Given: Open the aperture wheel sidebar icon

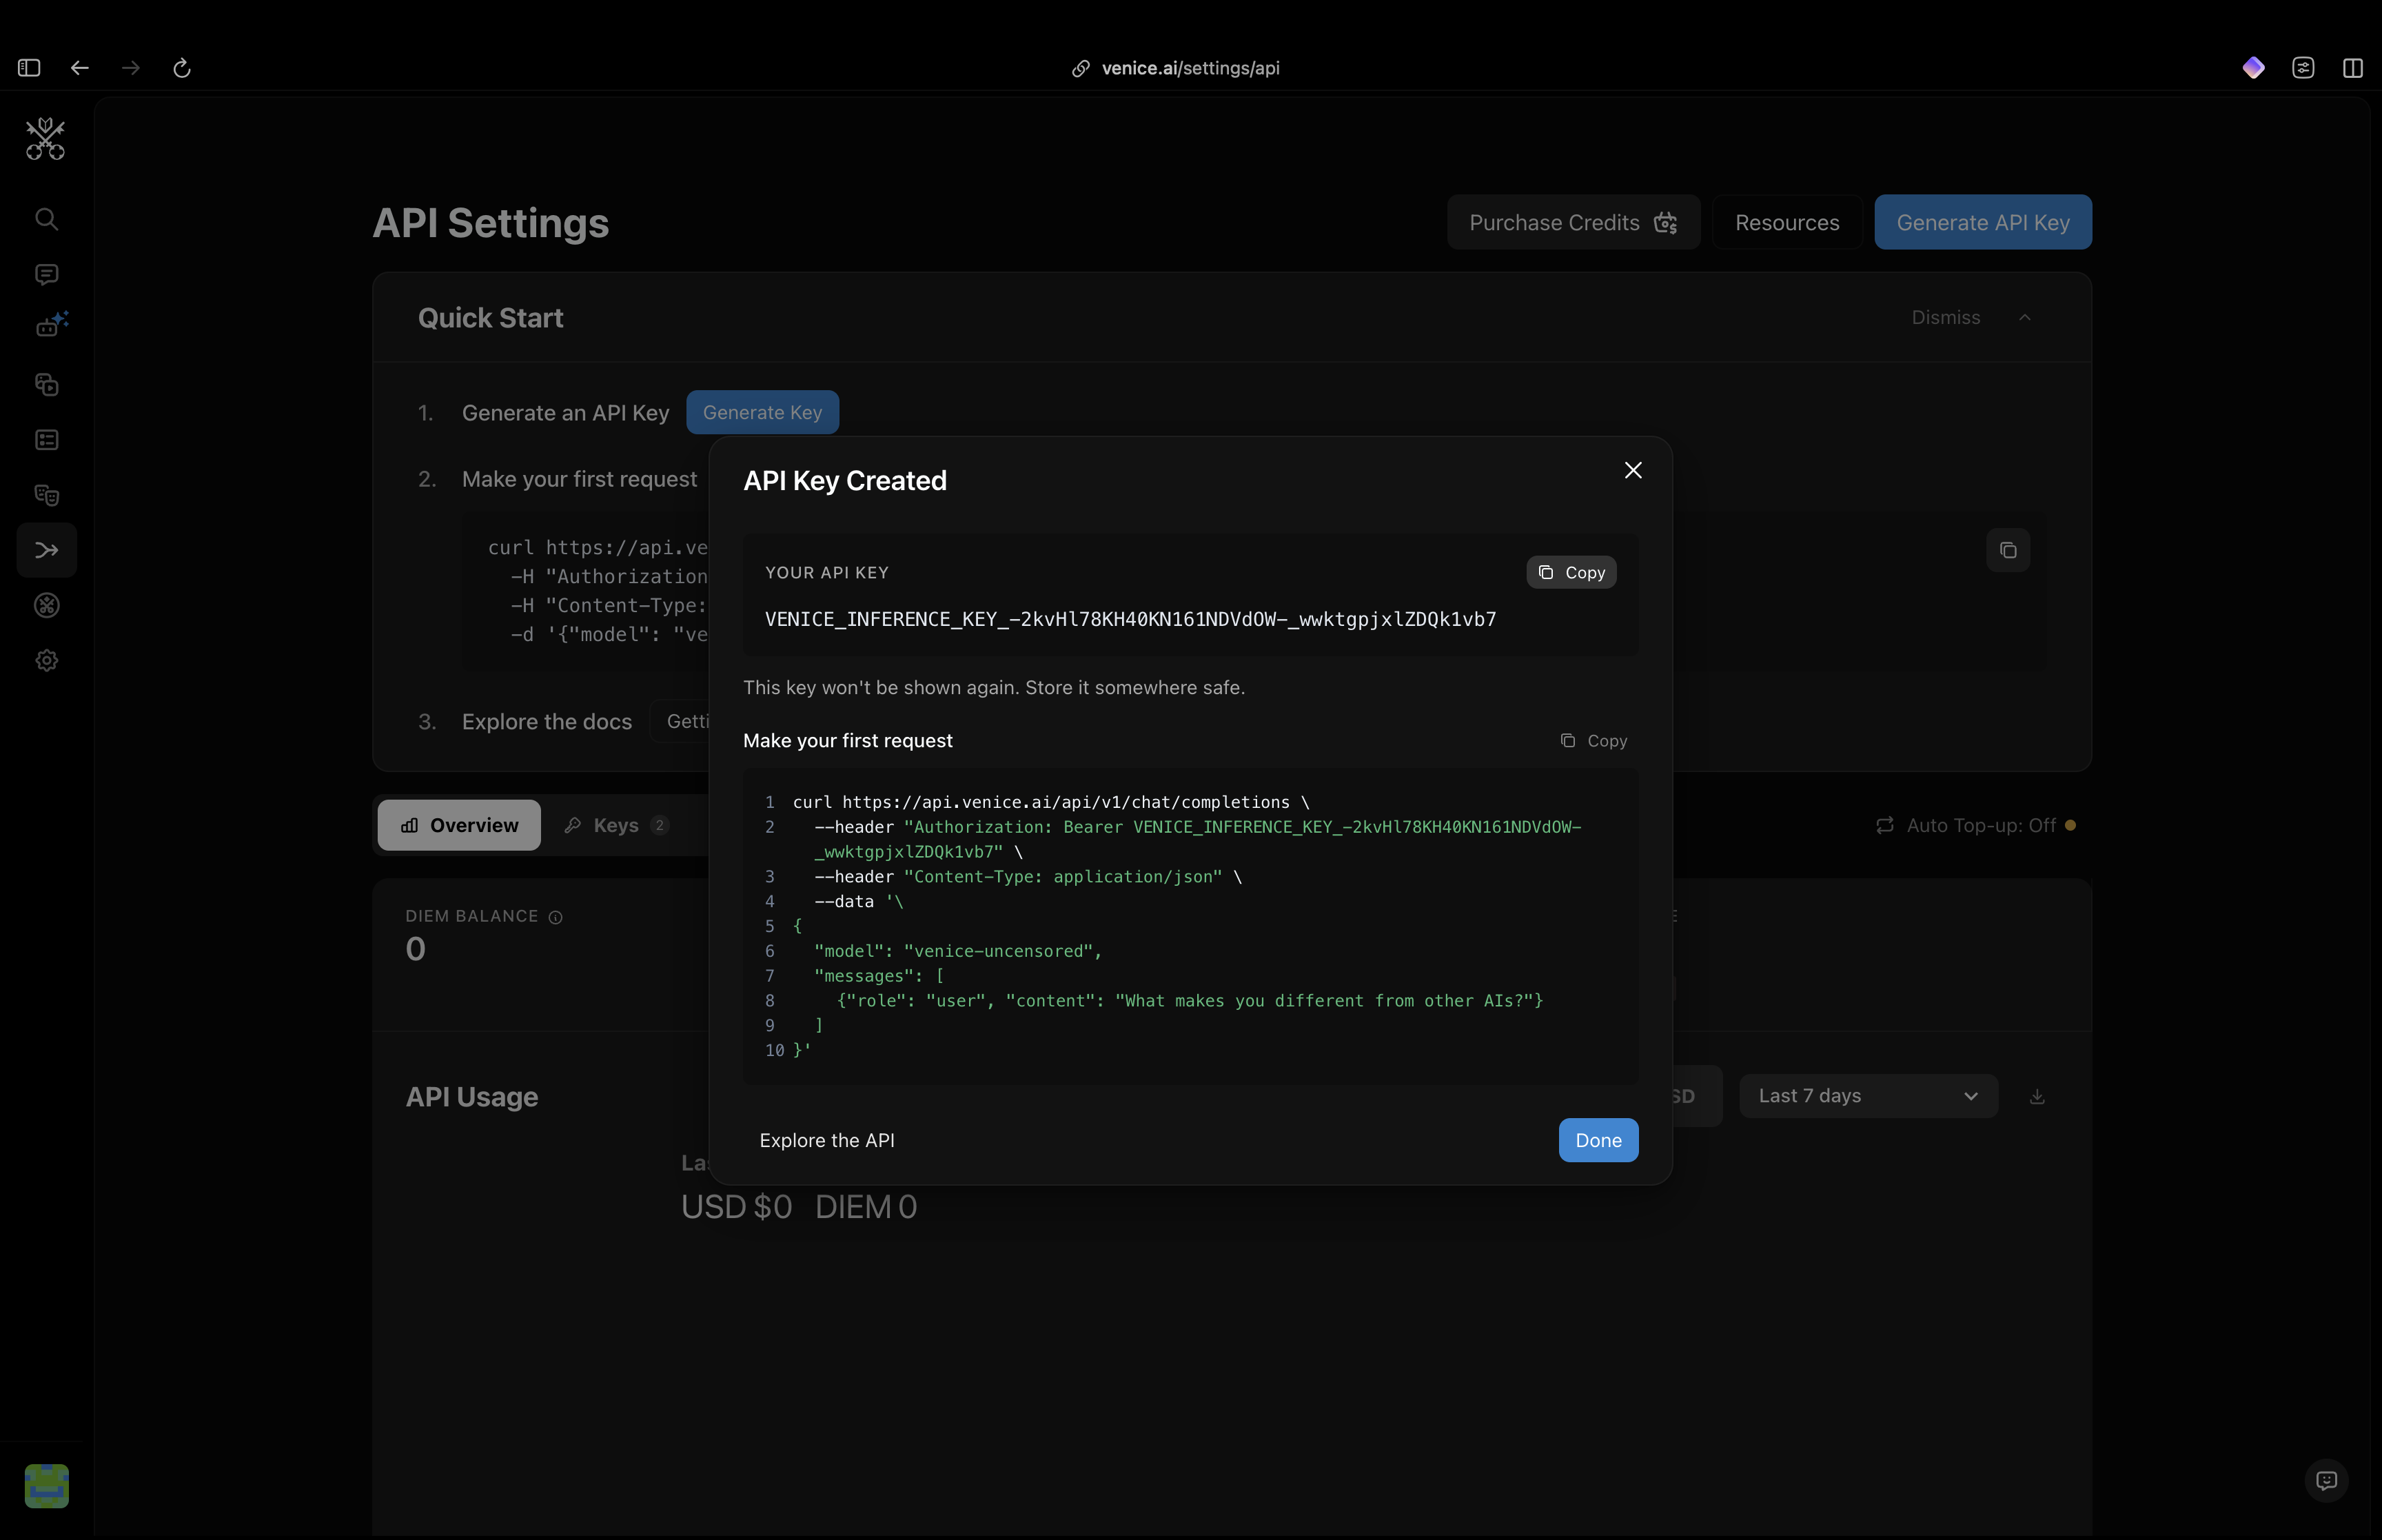Looking at the screenshot, I should coord(46,605).
